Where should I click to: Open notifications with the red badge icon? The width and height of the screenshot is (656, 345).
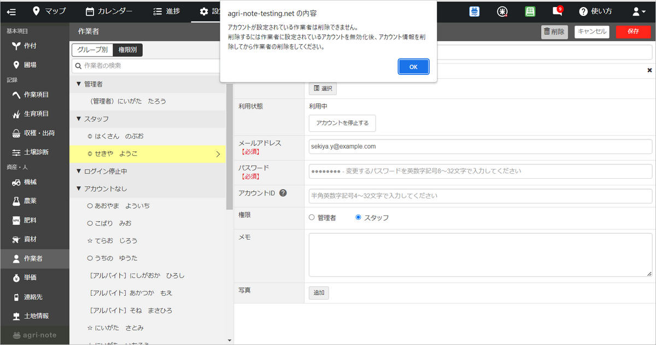click(557, 11)
